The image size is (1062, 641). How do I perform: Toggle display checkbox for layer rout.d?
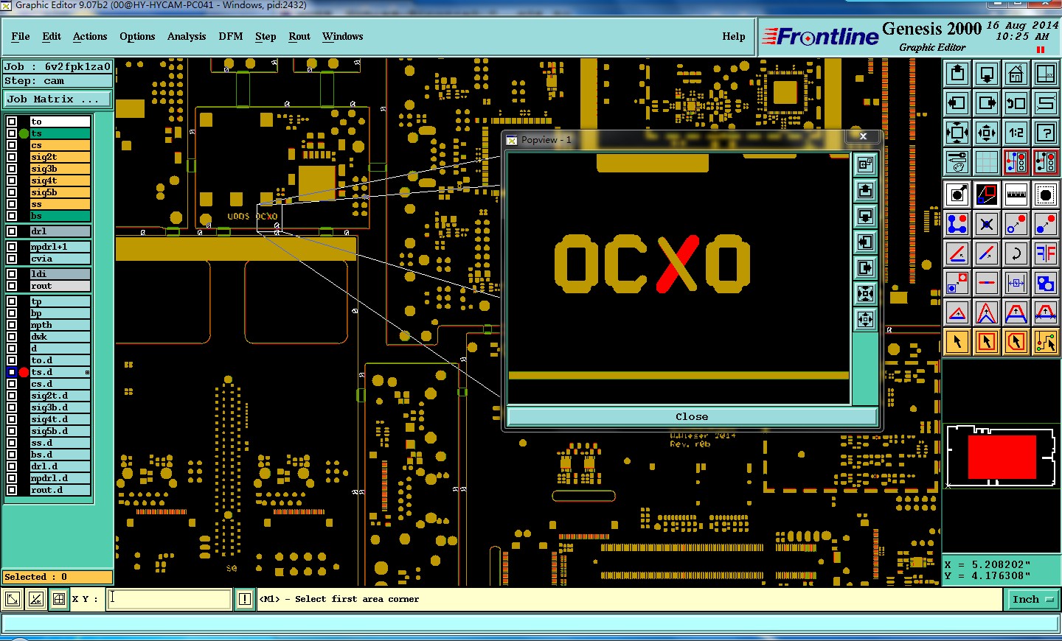(x=12, y=490)
